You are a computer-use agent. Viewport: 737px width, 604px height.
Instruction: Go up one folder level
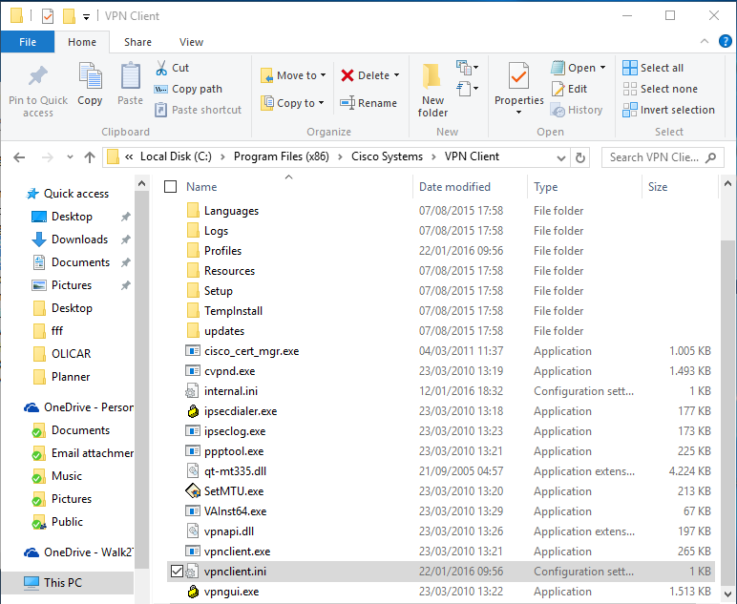[90, 157]
